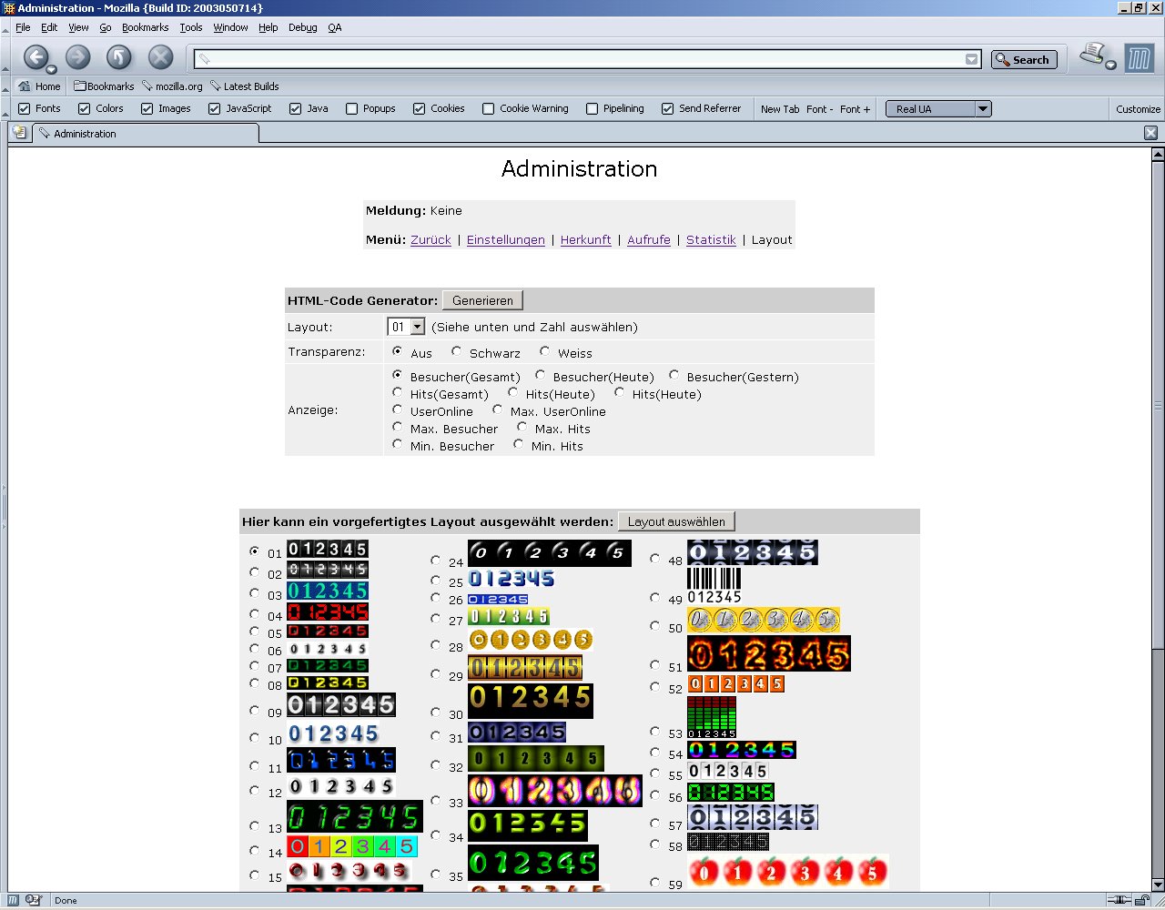Click the Mozilla throbber logo icon
The image size is (1165, 910).
(x=1139, y=59)
